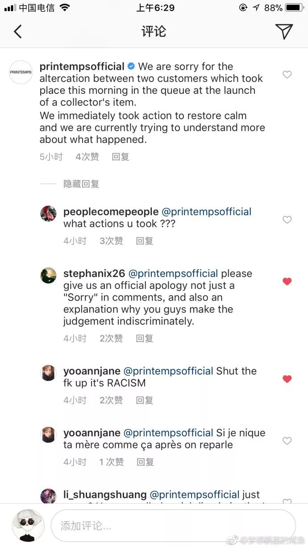Open yooannjane username on RACISM comment
Screen dimensions: 308x548
coord(92,371)
